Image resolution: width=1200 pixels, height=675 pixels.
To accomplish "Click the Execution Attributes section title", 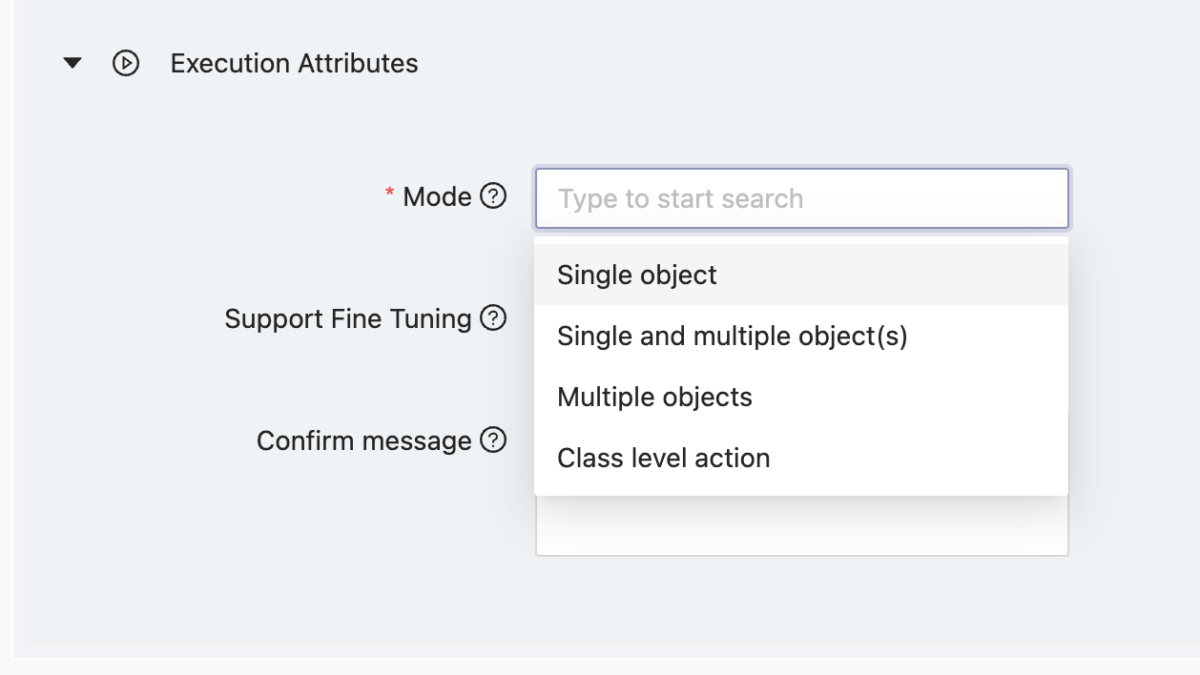I will (294, 63).
